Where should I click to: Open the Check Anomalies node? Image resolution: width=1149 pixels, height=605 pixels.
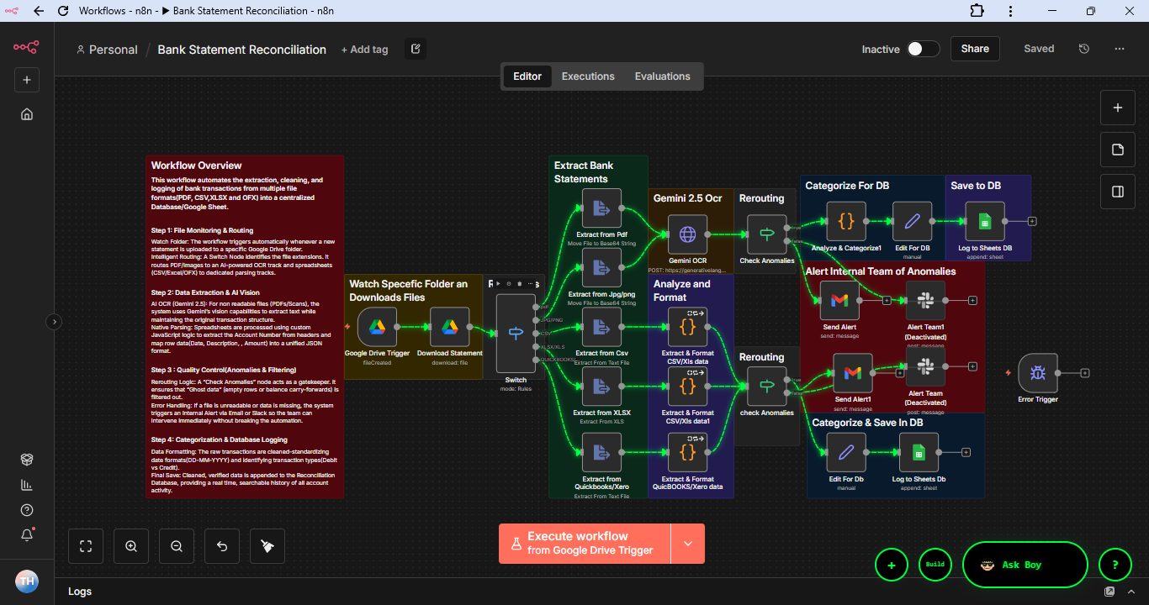pos(766,234)
